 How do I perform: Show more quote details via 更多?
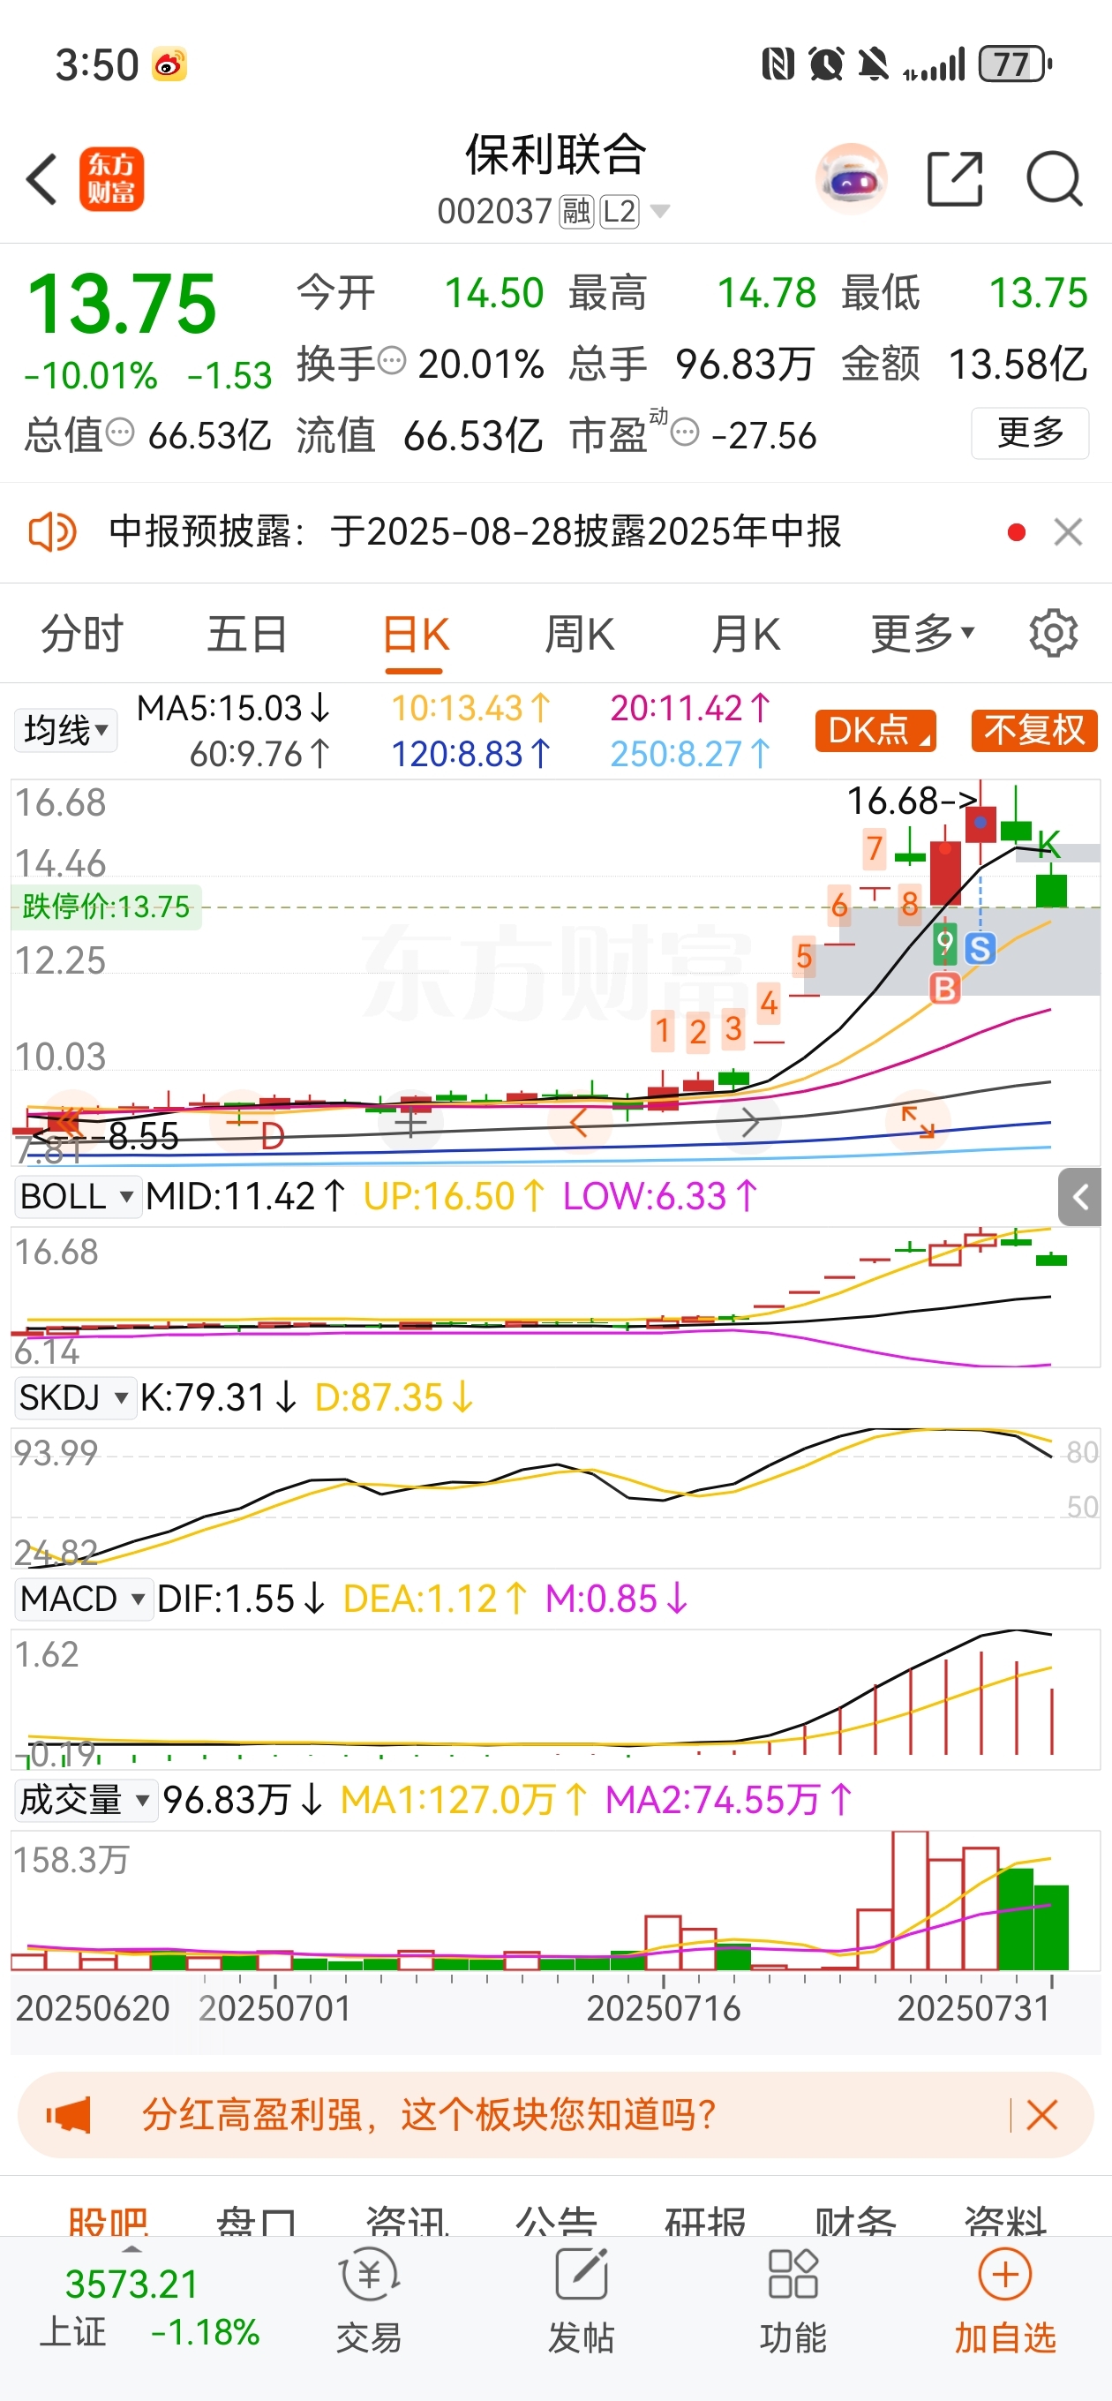click(1030, 433)
